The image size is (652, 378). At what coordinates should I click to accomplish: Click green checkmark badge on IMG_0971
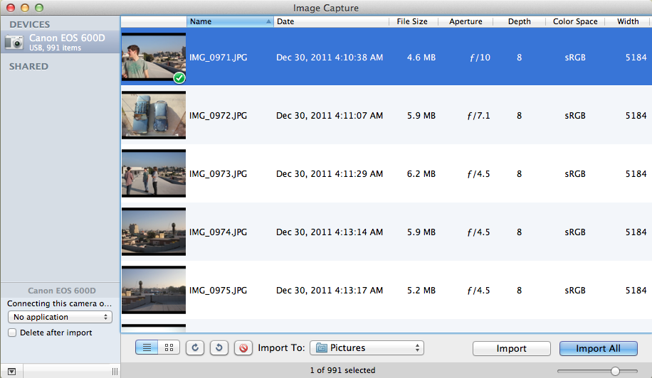[179, 78]
